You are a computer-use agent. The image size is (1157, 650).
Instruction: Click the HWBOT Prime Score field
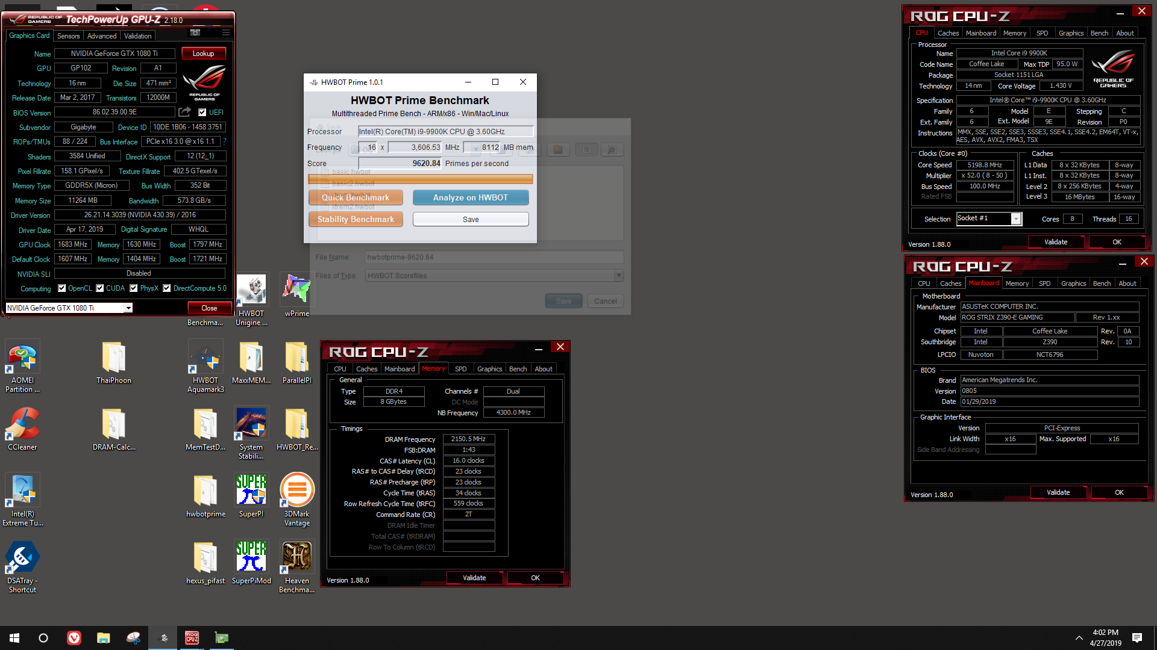tap(400, 163)
